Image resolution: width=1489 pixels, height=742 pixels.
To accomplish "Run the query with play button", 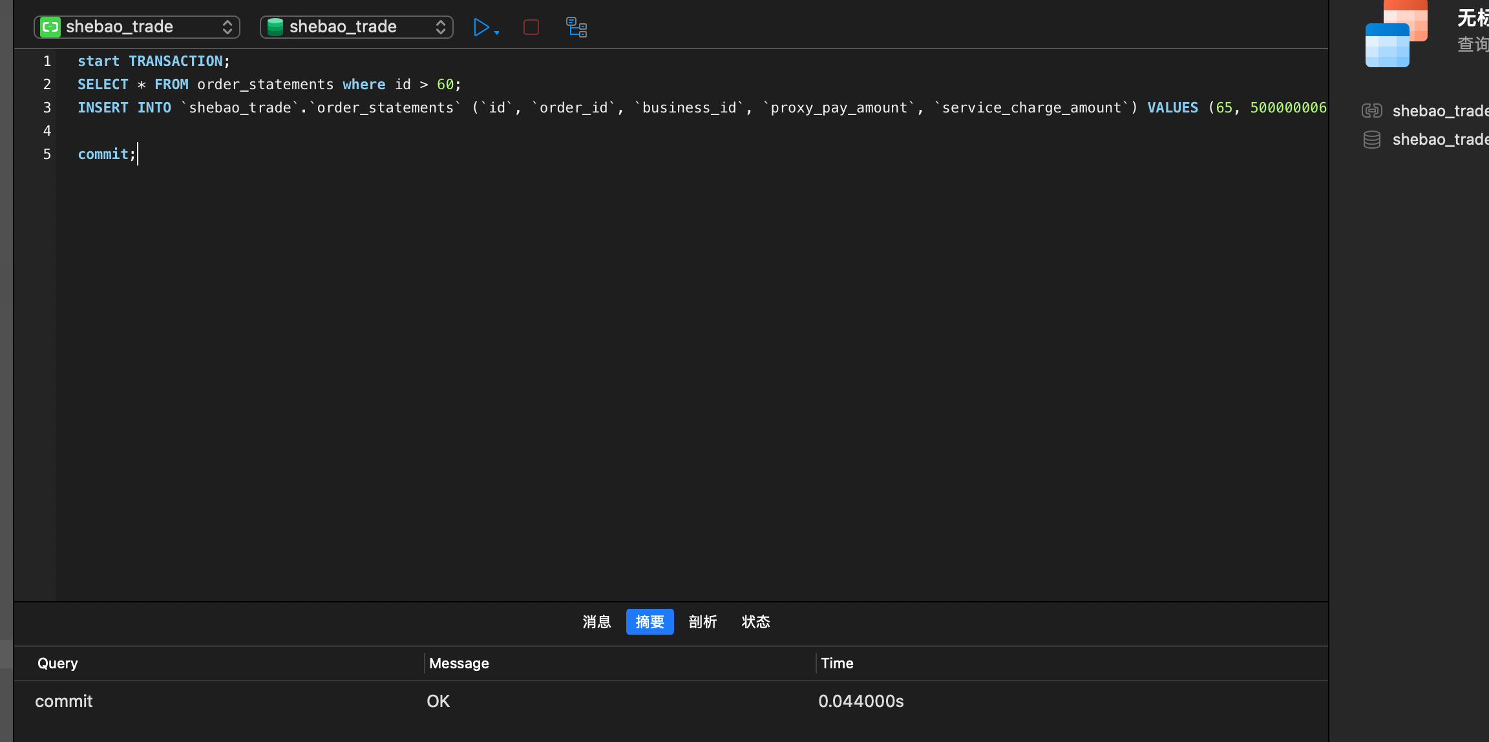I will 481,27.
